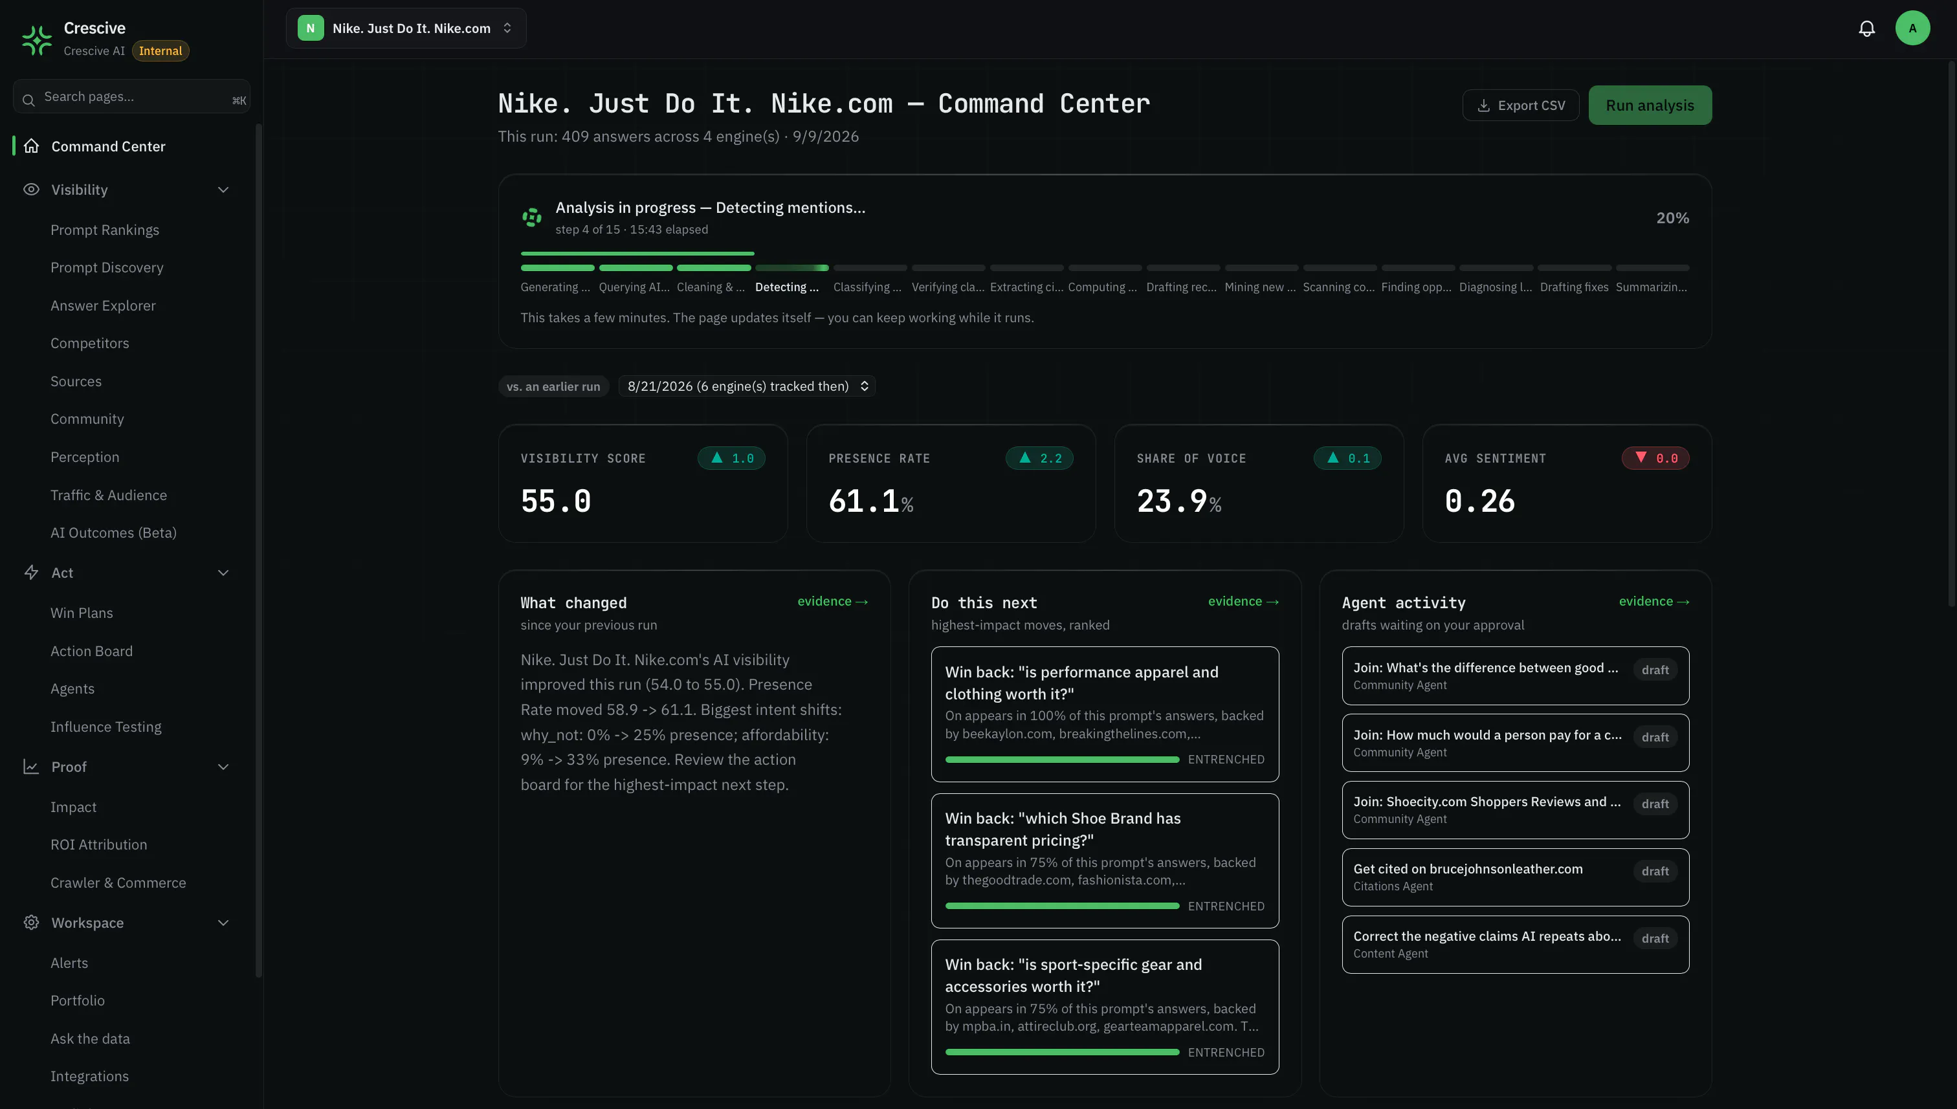
Task: Open Alerts page
Action: point(69,963)
